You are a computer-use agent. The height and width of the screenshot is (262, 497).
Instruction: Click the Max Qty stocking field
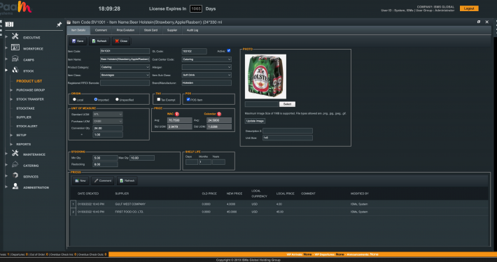[x=141, y=158]
